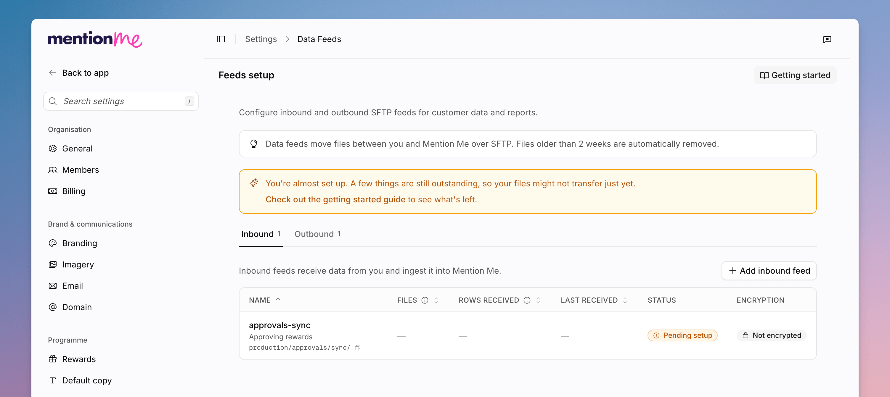The width and height of the screenshot is (890, 397).
Task: Click the Back to app arrow icon
Action: tap(52, 73)
